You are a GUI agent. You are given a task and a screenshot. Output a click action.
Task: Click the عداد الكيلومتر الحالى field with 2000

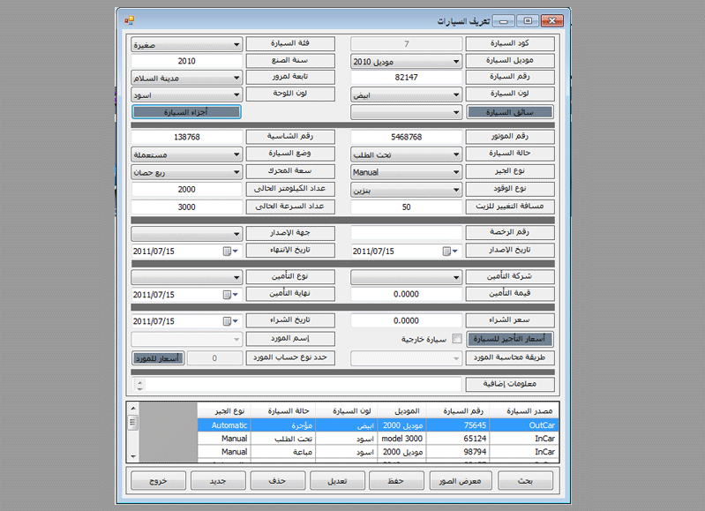(186, 190)
